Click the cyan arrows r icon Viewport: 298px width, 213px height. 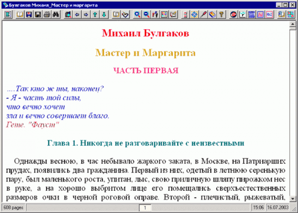coord(242,14)
